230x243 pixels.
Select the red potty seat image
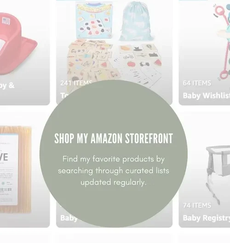coord(17,44)
